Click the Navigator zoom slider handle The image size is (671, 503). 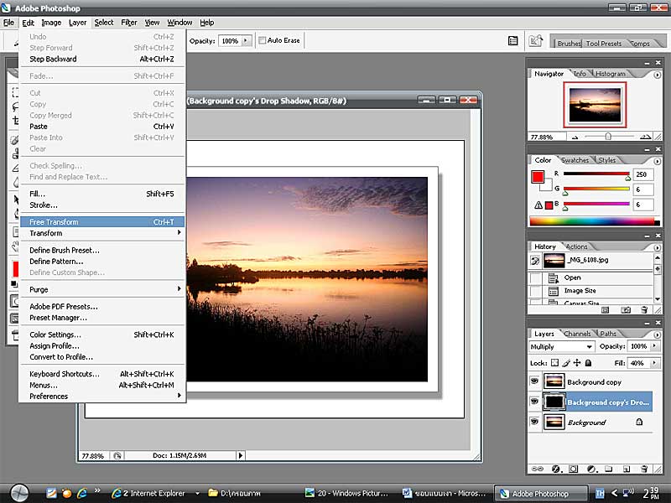pyautogui.click(x=608, y=137)
